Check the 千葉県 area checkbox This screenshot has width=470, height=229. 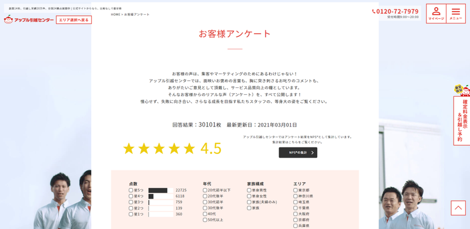pyautogui.click(x=296, y=208)
